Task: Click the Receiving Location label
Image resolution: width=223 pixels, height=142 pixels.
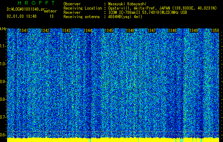Action: pyautogui.click(x=83, y=8)
